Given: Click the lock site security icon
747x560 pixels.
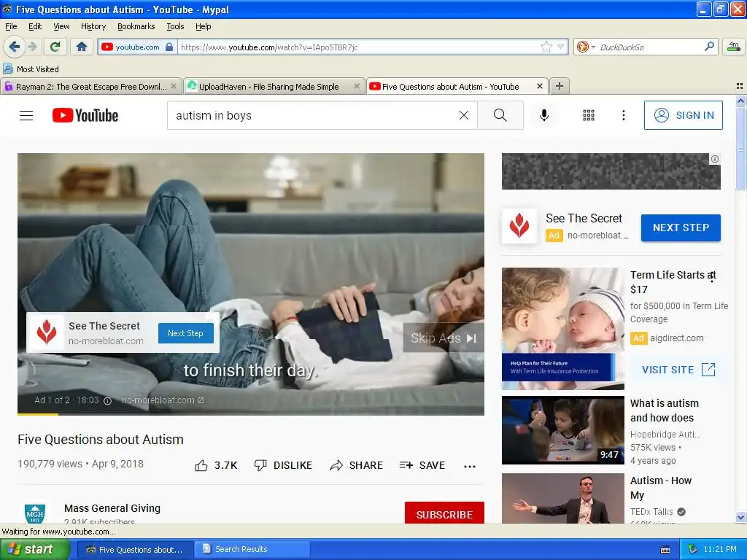Looking at the screenshot, I should pos(169,47).
